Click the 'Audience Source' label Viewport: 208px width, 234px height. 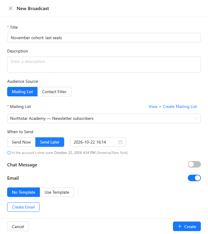(x=23, y=81)
